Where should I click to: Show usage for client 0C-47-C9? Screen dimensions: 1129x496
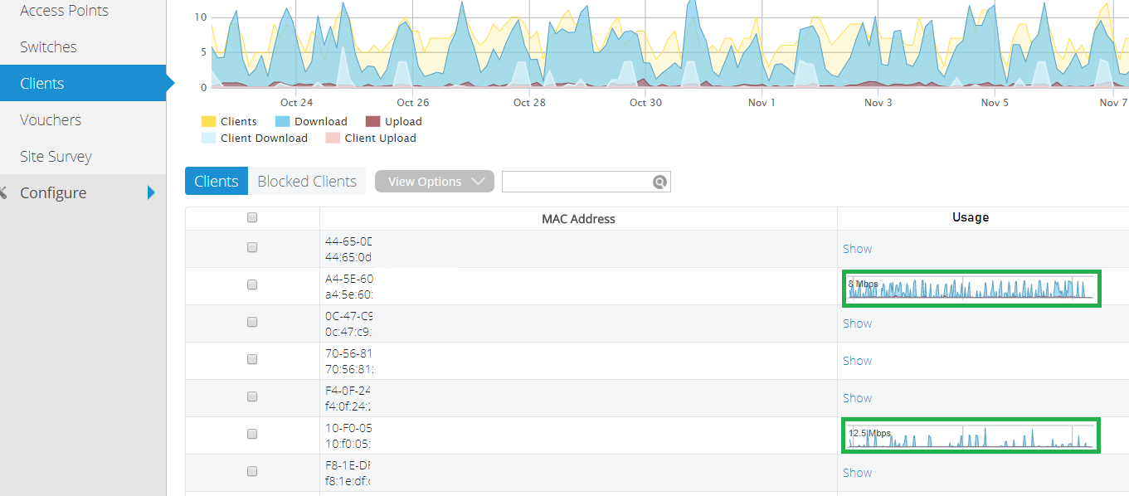(x=857, y=323)
